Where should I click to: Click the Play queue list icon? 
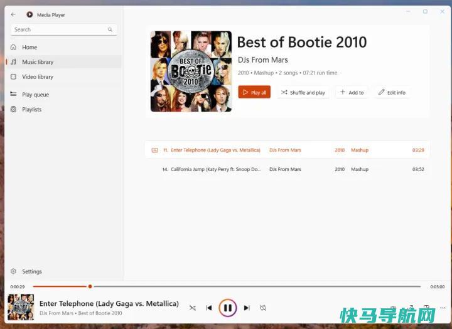(13, 94)
